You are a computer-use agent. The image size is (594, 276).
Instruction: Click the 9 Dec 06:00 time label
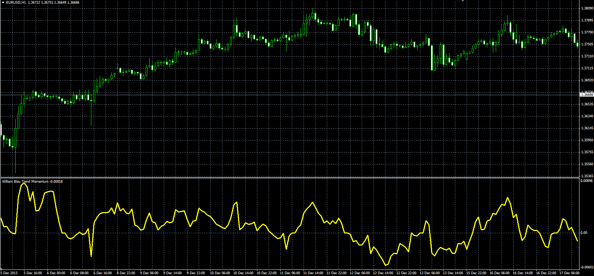coord(149,273)
